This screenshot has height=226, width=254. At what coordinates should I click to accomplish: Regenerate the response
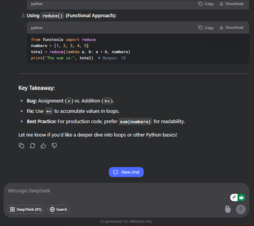[x=33, y=146]
